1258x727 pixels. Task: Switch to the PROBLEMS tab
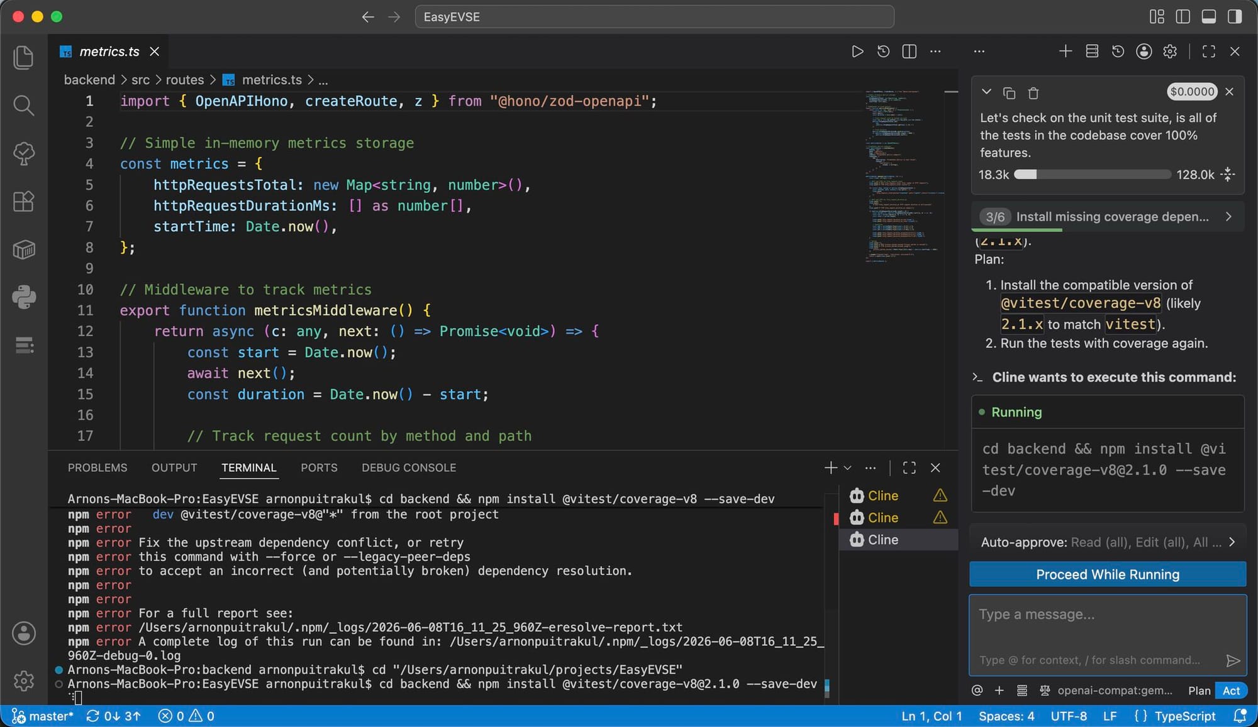pyautogui.click(x=97, y=468)
